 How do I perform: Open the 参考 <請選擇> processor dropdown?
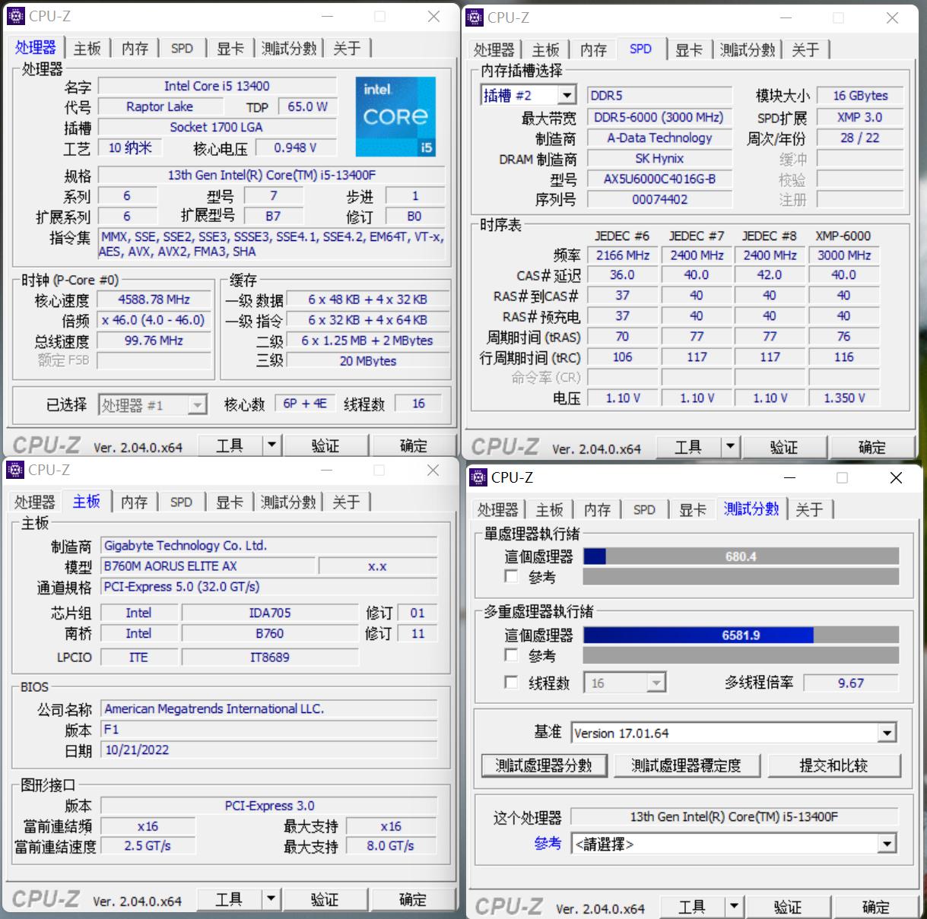887,844
